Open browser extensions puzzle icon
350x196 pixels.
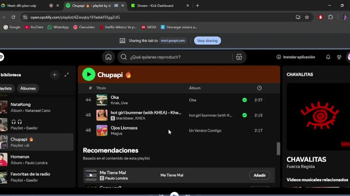(x=331, y=17)
